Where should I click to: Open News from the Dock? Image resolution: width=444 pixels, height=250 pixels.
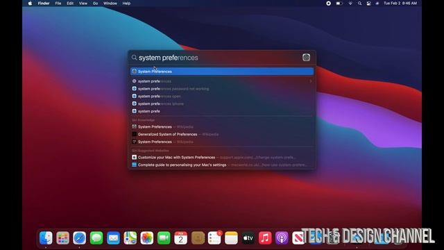tap(298, 237)
